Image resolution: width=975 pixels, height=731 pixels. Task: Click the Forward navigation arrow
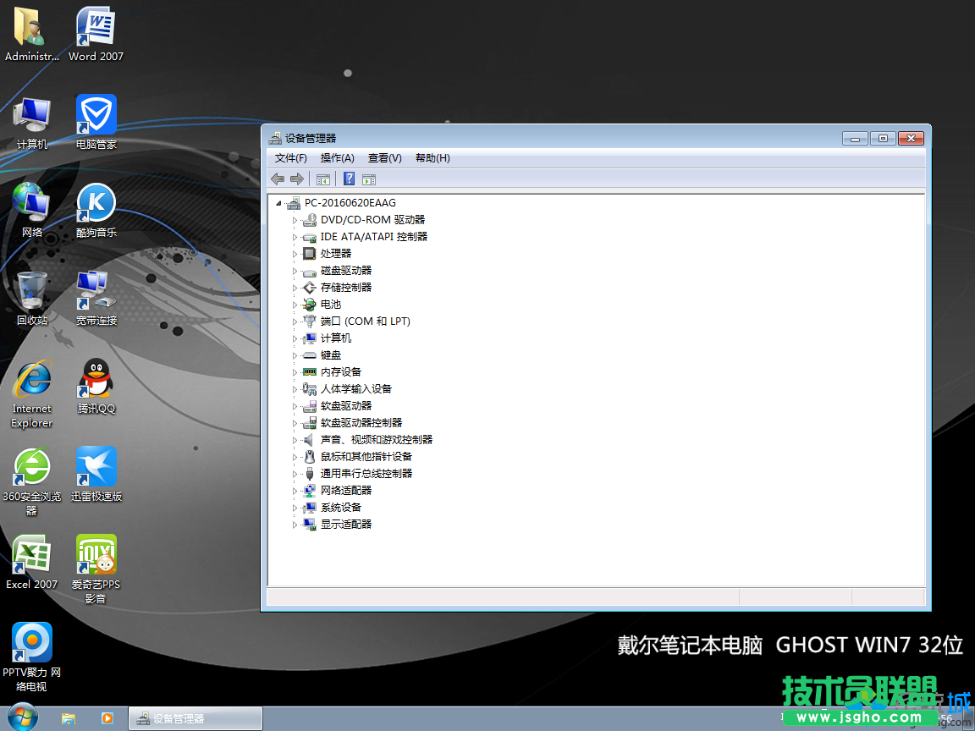coord(297,179)
